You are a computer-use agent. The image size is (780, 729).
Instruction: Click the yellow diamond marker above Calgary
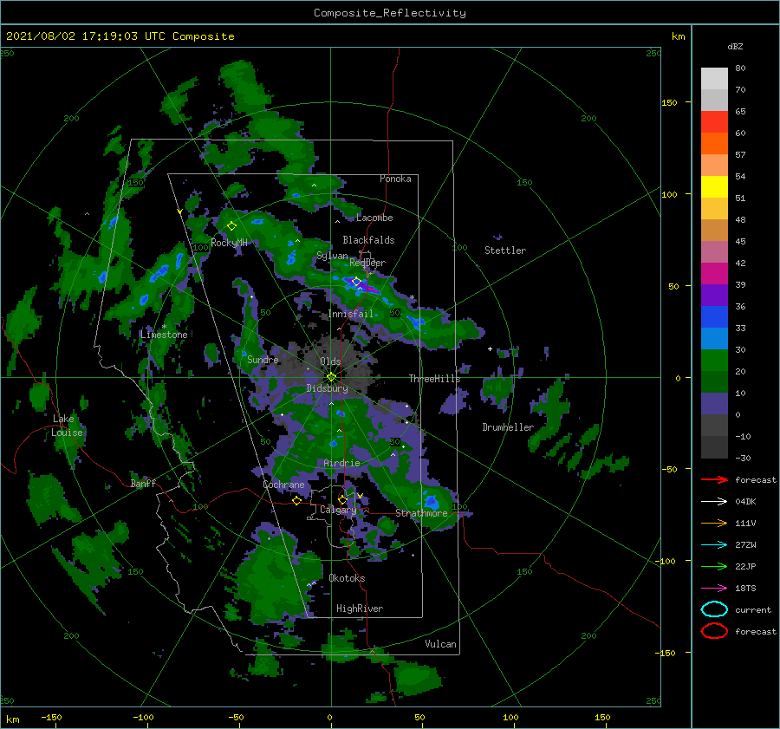(x=342, y=499)
